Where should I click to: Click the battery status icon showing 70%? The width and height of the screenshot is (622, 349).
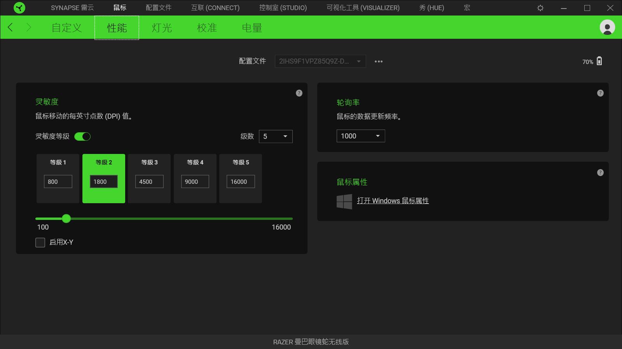click(x=600, y=61)
